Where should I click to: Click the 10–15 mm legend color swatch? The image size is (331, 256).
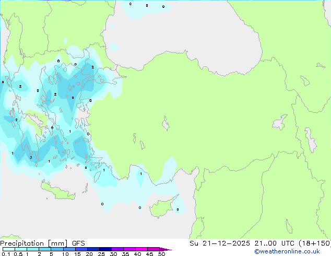pos(69,249)
